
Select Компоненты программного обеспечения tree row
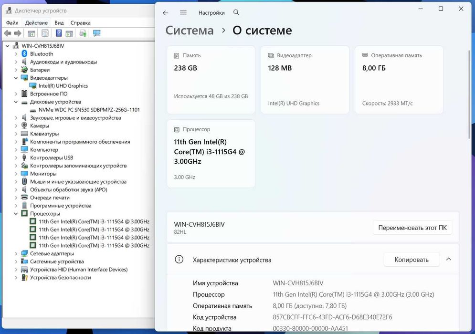coord(80,142)
